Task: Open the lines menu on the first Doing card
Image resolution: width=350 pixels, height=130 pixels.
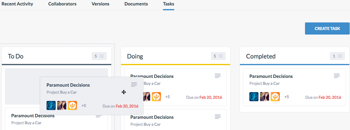Action: point(218,76)
